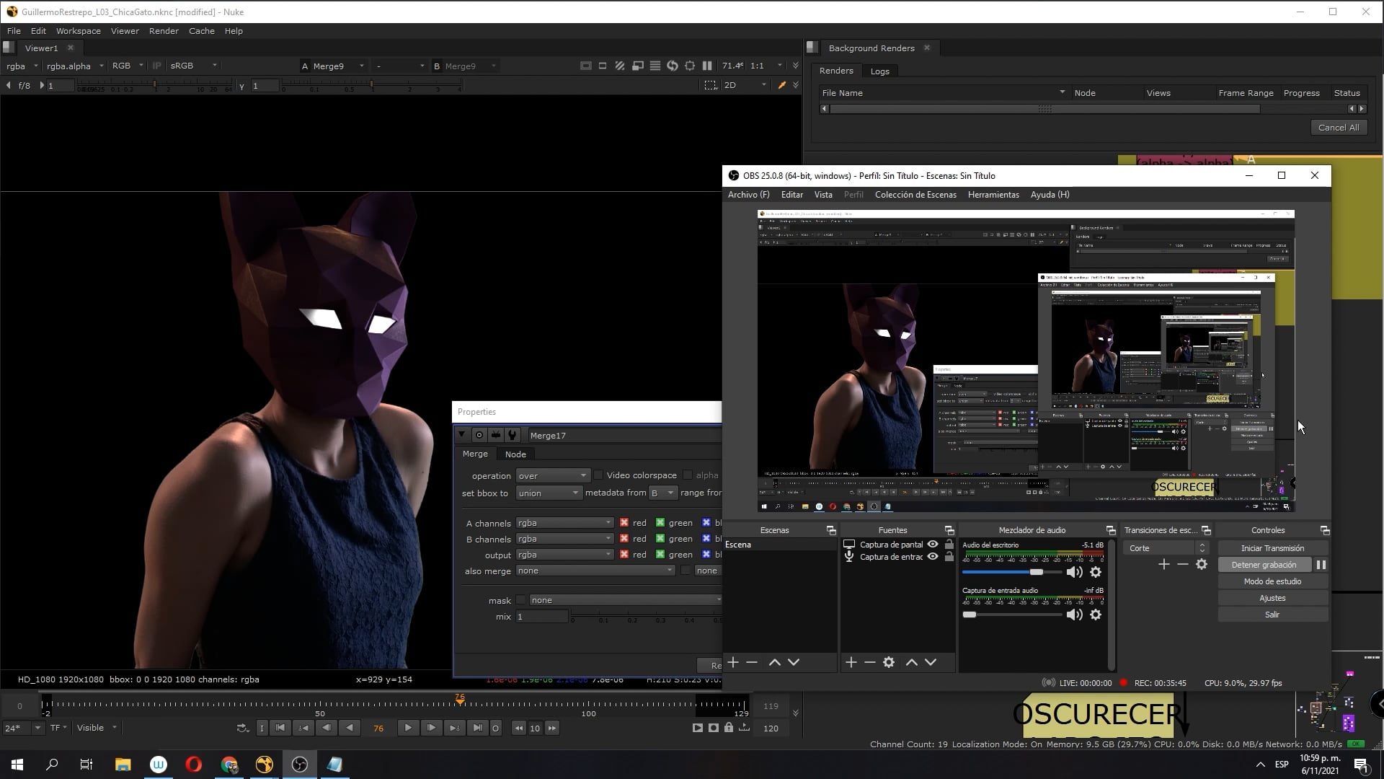1384x779 pixels.
Task: Open Chrome from the Windows taskbar
Action: tap(229, 765)
